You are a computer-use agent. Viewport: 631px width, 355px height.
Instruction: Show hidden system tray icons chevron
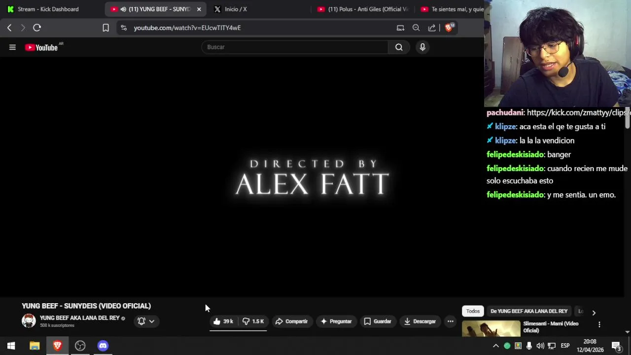pyautogui.click(x=495, y=346)
